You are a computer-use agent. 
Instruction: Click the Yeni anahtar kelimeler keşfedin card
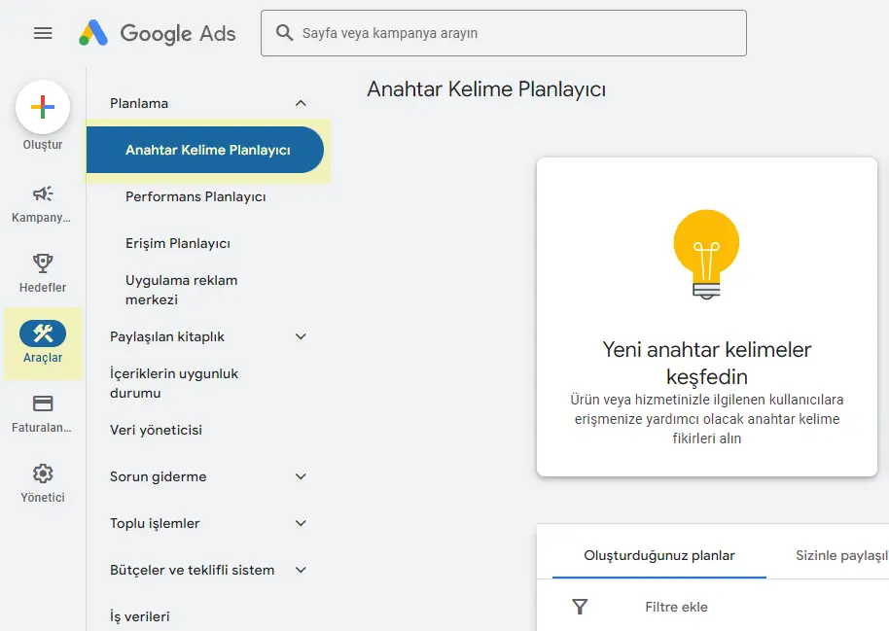pos(706,317)
